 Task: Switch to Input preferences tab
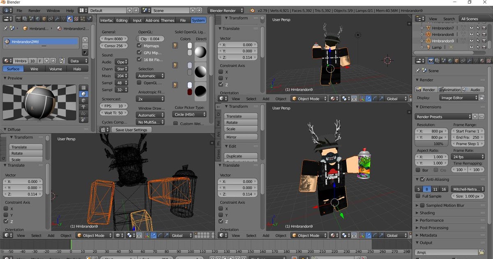[137, 20]
